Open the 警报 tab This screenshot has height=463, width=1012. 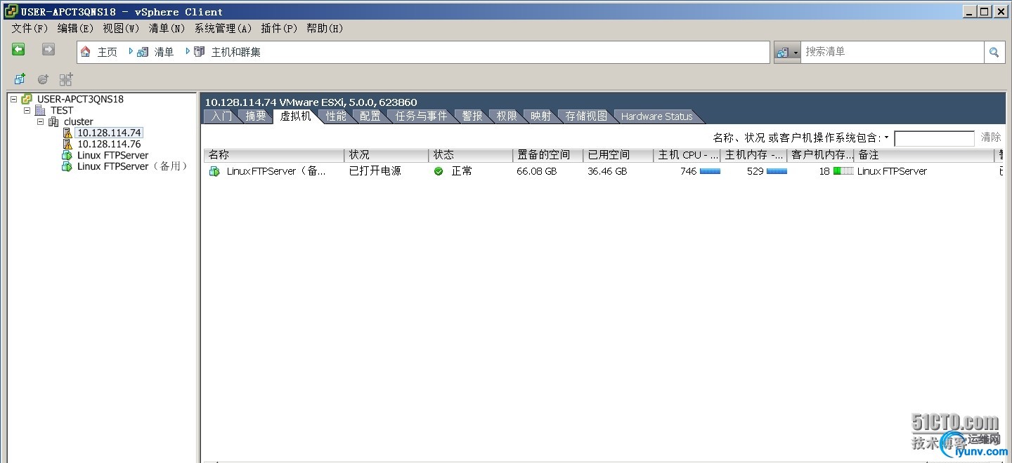pyautogui.click(x=472, y=116)
